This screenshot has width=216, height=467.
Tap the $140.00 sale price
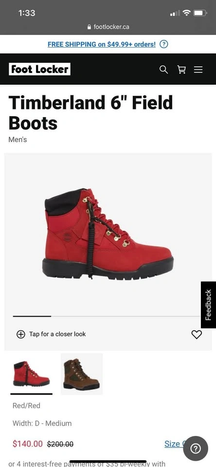[x=28, y=444]
